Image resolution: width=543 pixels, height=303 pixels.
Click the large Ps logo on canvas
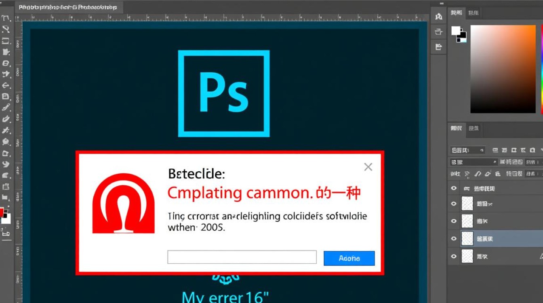(223, 93)
